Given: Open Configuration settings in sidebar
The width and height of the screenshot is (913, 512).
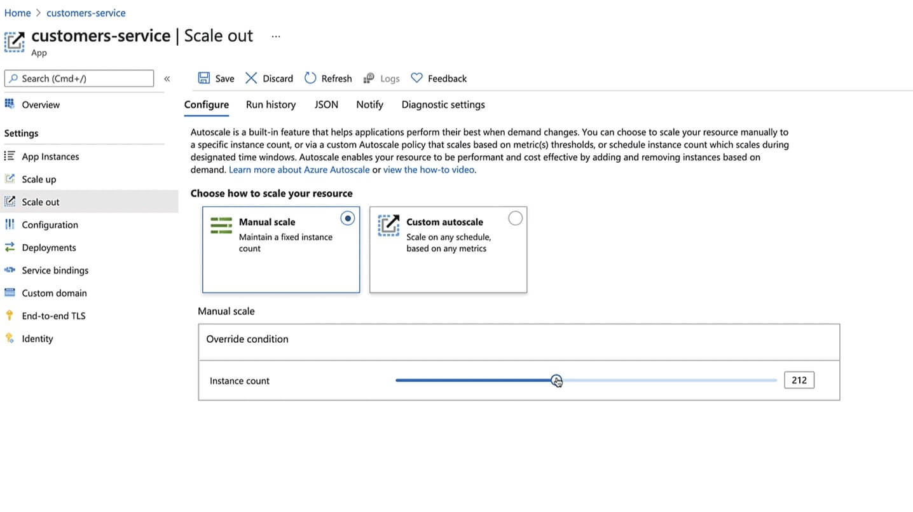Looking at the screenshot, I should point(50,225).
